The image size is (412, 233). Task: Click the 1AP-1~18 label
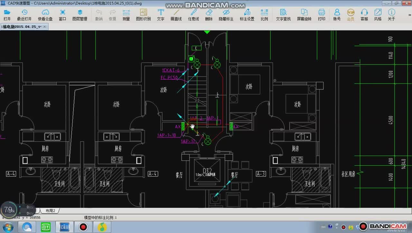(x=167, y=135)
